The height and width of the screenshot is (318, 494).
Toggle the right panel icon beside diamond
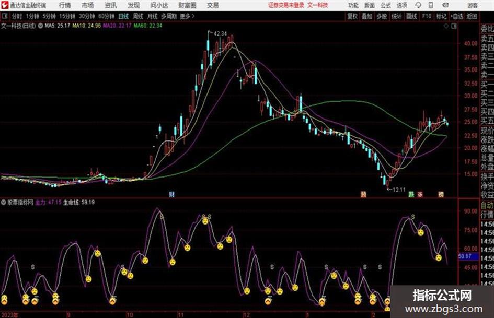coord(454,26)
